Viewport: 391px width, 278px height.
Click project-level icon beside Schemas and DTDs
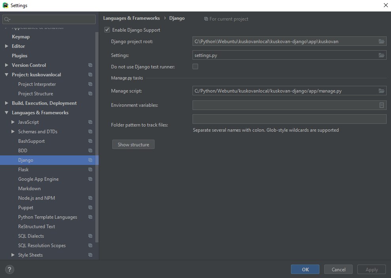[x=90, y=131]
